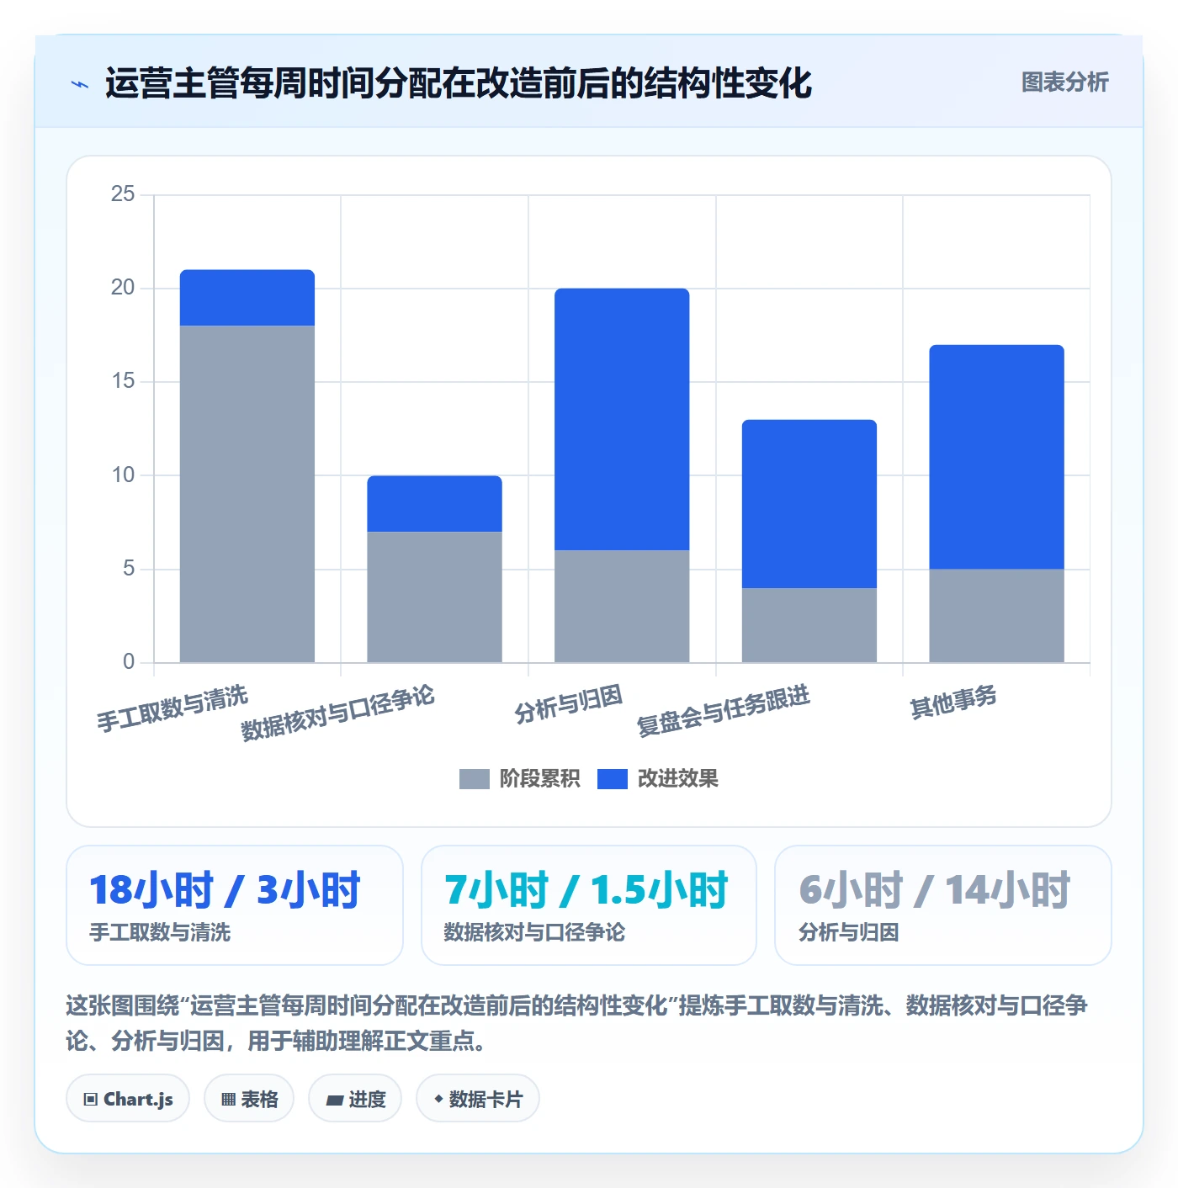Click the 7小时 / 1.5小时 data card
This screenshot has width=1178, height=1188.
tap(589, 905)
